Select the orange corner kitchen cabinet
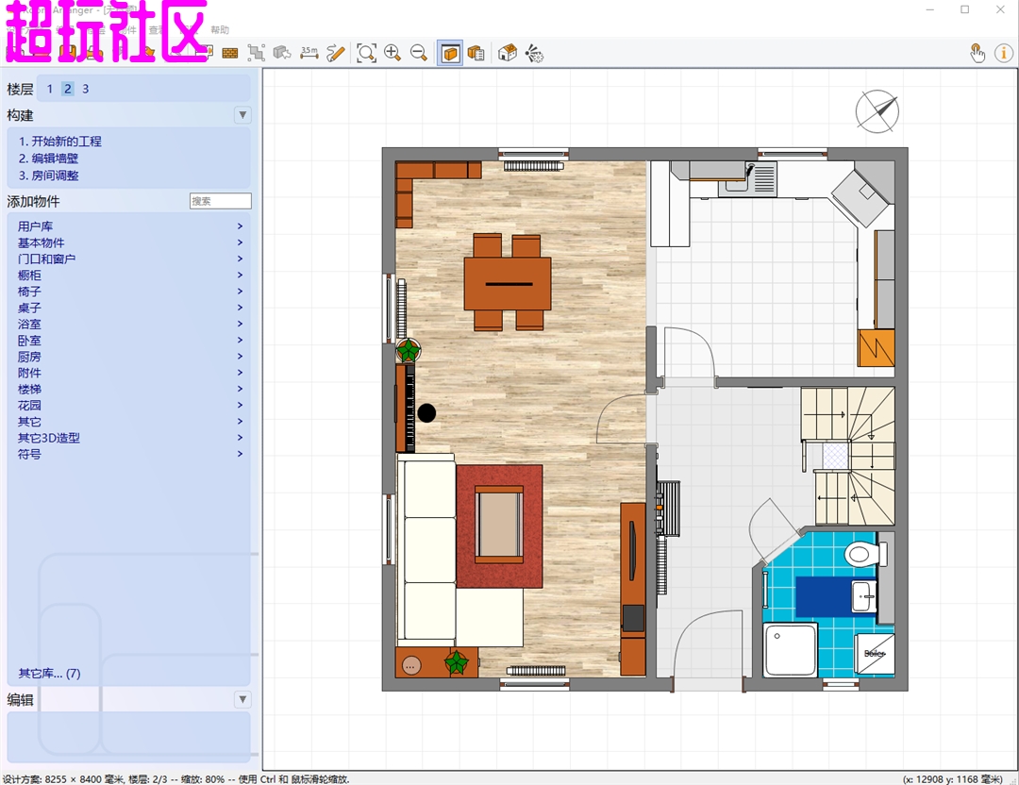Screen dimensions: 1019x785 877,347
